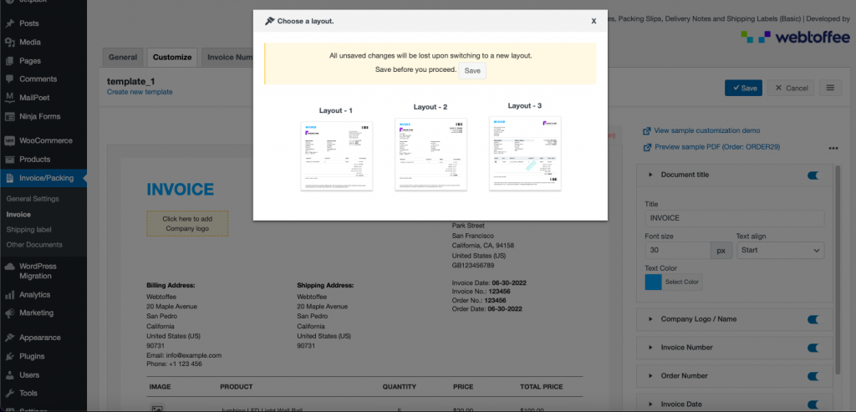Open View sample customization demo link
This screenshot has height=412, width=856.
[x=707, y=130]
